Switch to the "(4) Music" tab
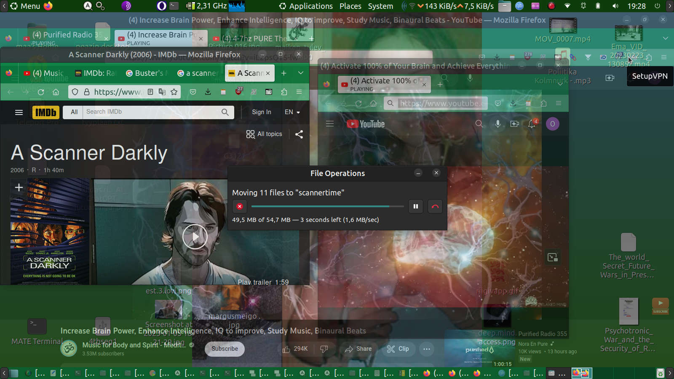Viewport: 674px width, 379px height. pos(44,73)
